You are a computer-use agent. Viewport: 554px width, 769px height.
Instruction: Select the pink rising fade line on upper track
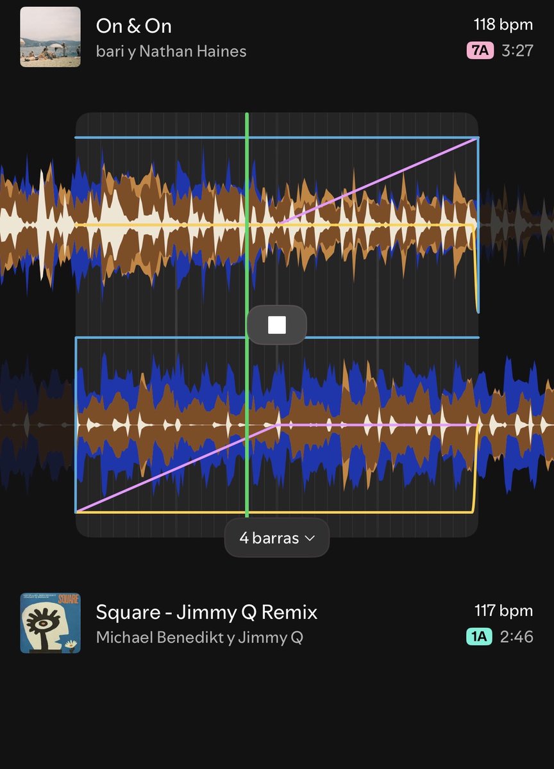point(378,181)
